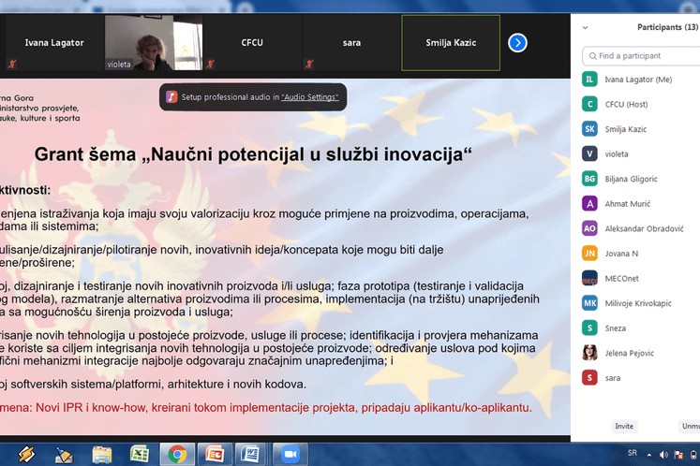The height and width of the screenshot is (466, 700).
Task: Open the lightning bolt app in taskbar
Action: point(26,455)
